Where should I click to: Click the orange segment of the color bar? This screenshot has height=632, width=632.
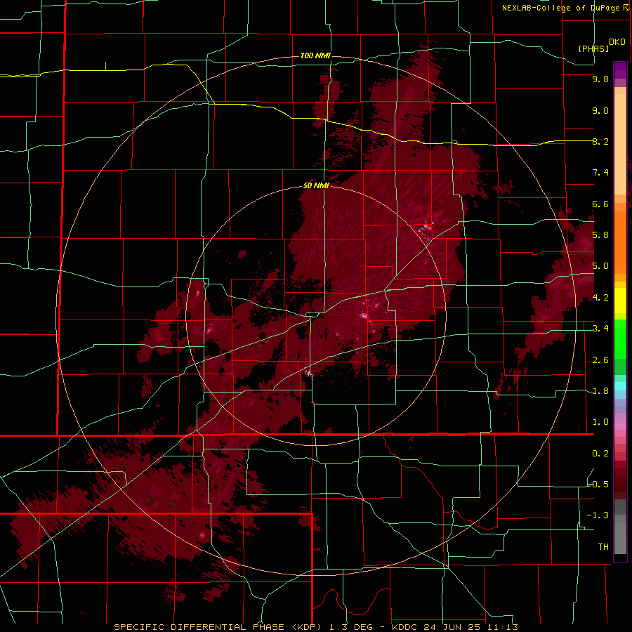620,242
